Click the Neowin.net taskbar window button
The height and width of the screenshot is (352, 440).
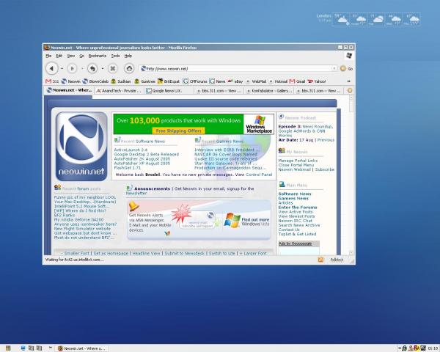81,348
